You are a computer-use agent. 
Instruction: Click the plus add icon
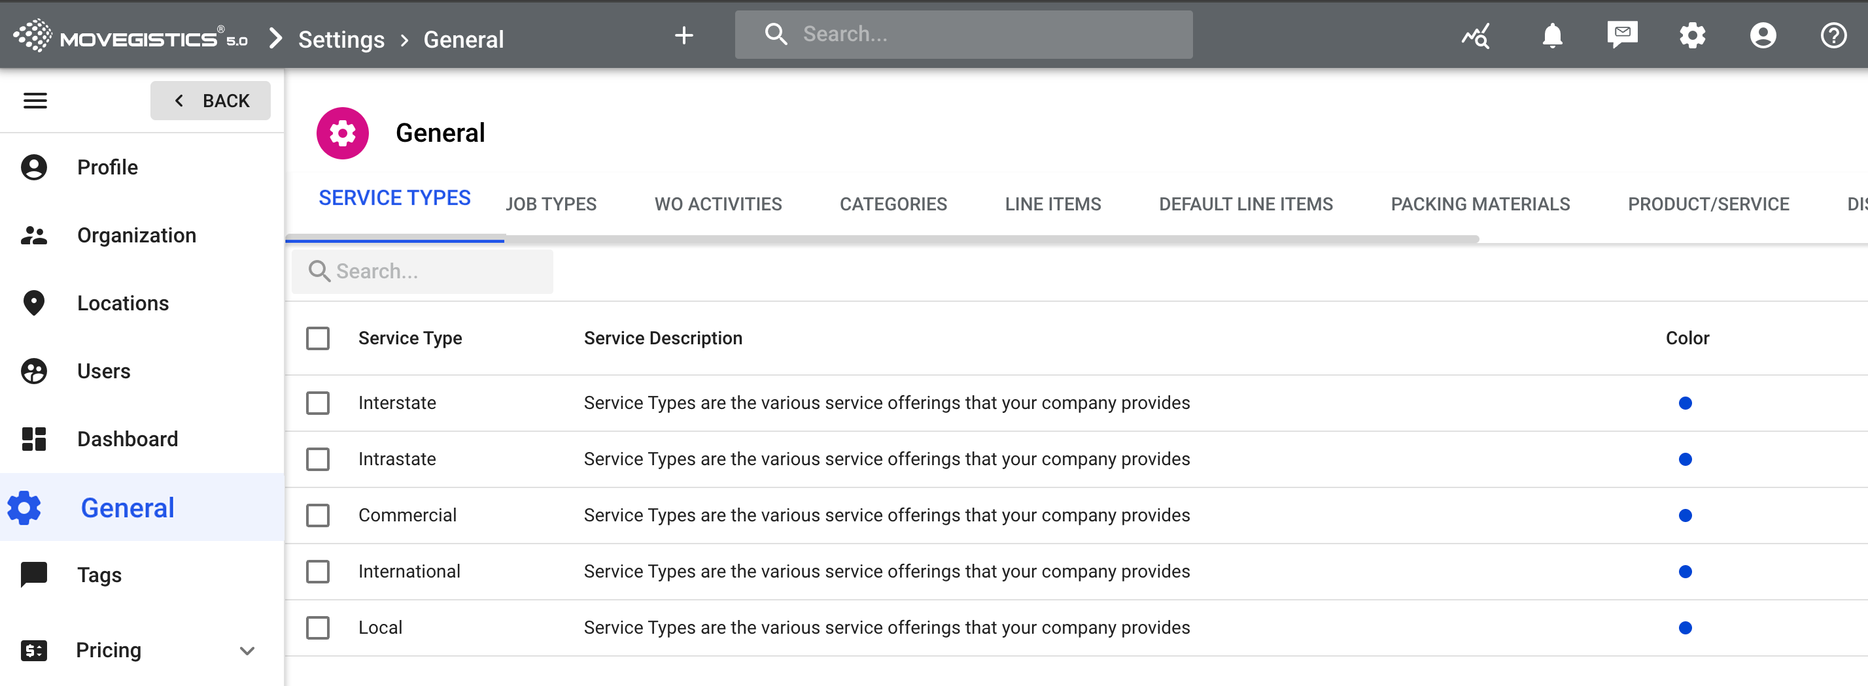tap(683, 35)
